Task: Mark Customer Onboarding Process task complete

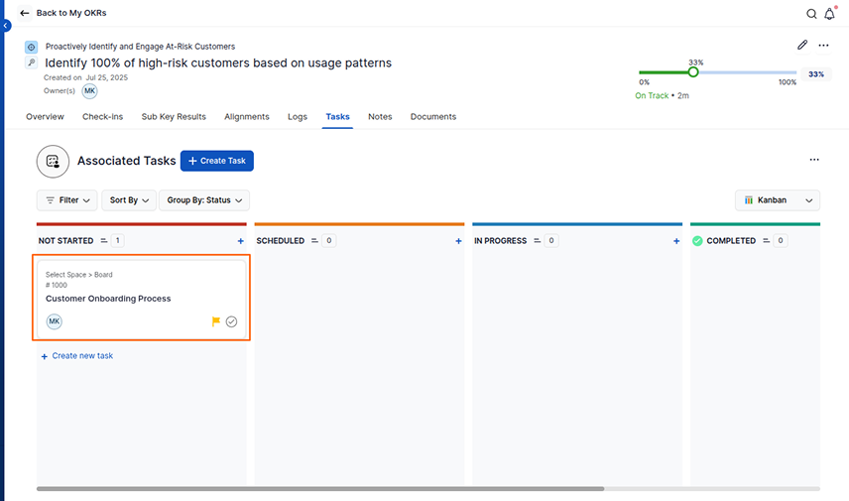Action: coord(231,321)
